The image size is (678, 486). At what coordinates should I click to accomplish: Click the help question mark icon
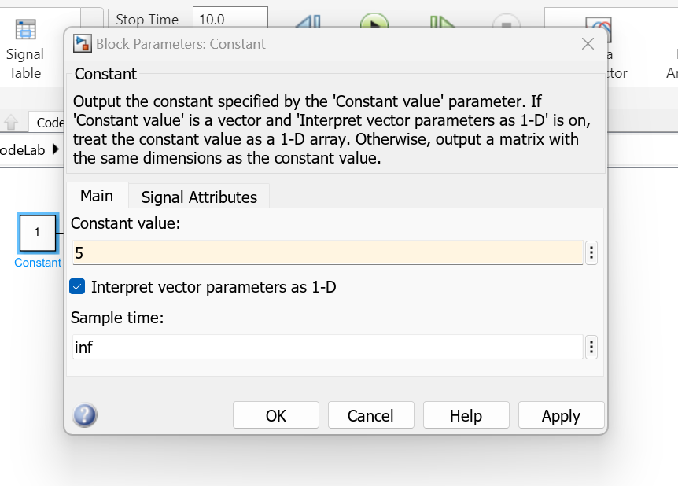(85, 415)
